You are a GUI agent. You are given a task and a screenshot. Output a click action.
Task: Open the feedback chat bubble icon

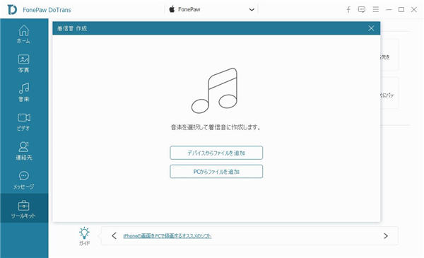tap(362, 10)
